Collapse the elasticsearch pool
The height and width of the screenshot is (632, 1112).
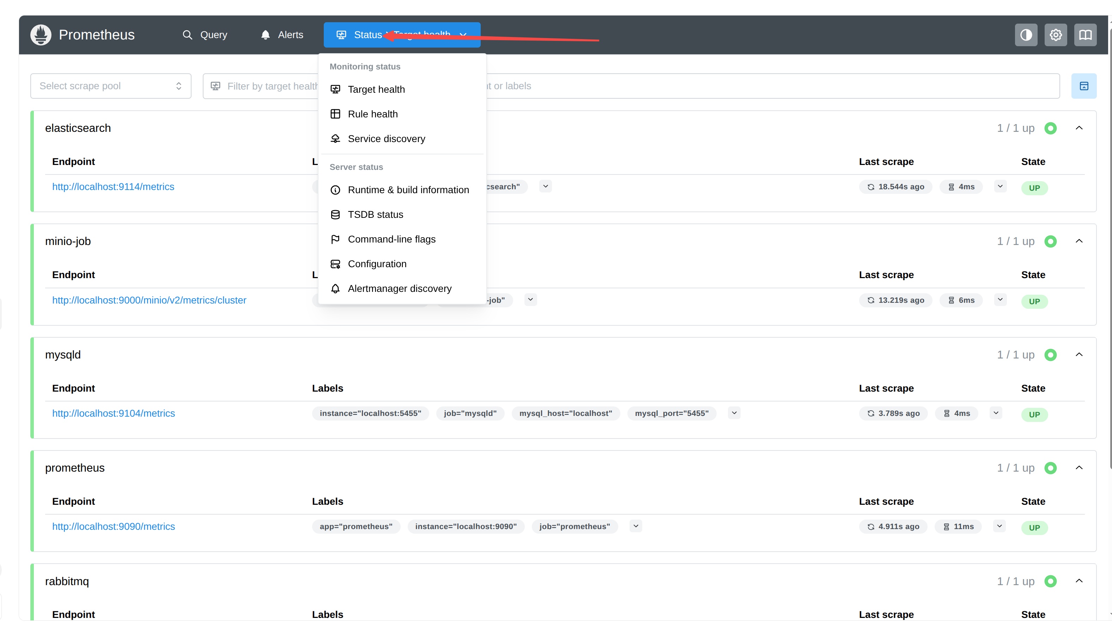[1079, 128]
